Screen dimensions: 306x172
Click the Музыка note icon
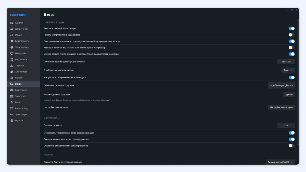pos(12,121)
